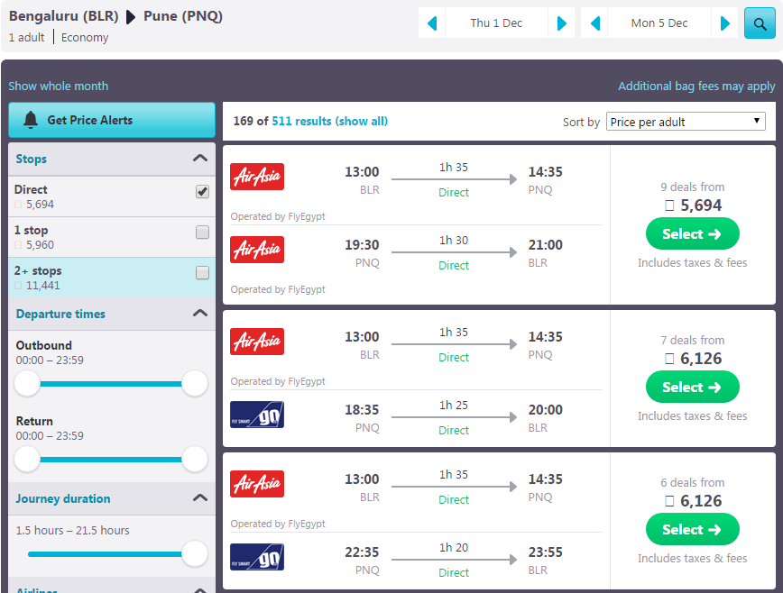Viewport: 783px width, 593px height.
Task: Select the 7 deals from 6,126 option
Action: pos(692,387)
